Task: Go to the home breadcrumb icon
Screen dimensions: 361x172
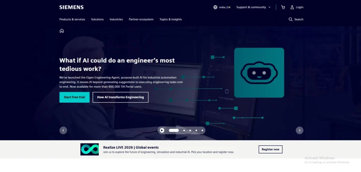Action: coord(62,31)
